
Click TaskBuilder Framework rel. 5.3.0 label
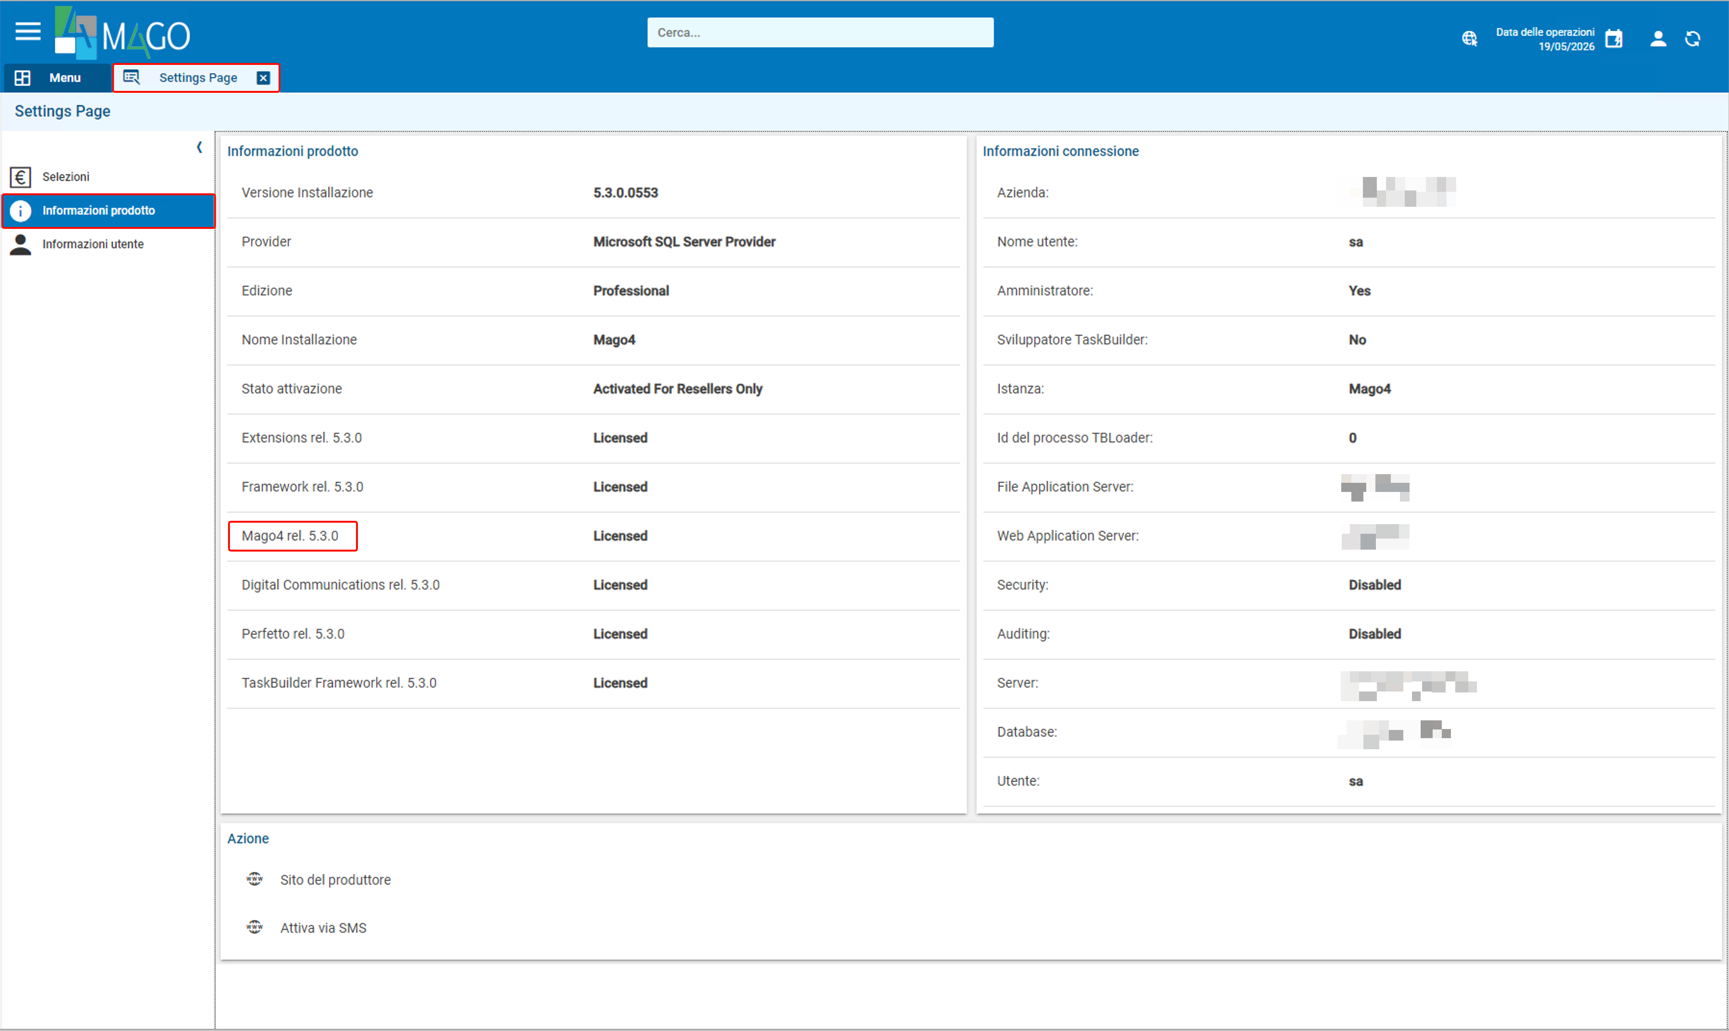click(339, 684)
